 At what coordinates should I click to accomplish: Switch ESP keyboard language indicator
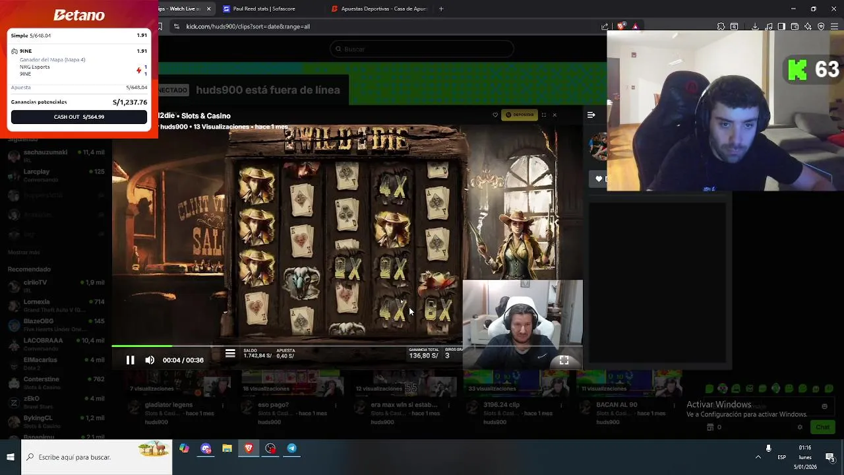(781, 457)
